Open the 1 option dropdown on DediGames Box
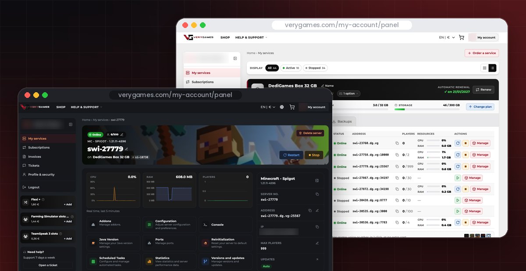Viewport: 526px width, 271px height. tap(350, 94)
